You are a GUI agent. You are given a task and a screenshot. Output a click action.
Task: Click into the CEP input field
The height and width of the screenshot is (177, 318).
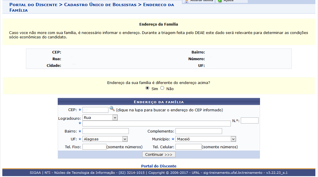pos(95,110)
